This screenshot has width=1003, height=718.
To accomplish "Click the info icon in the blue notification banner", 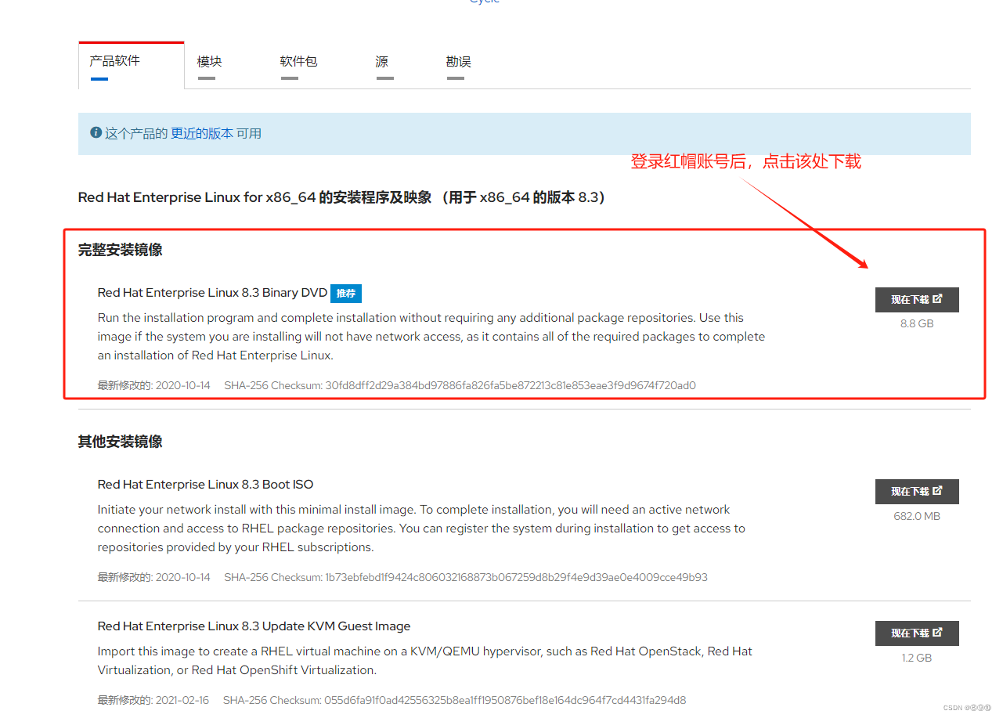I will click(x=95, y=132).
